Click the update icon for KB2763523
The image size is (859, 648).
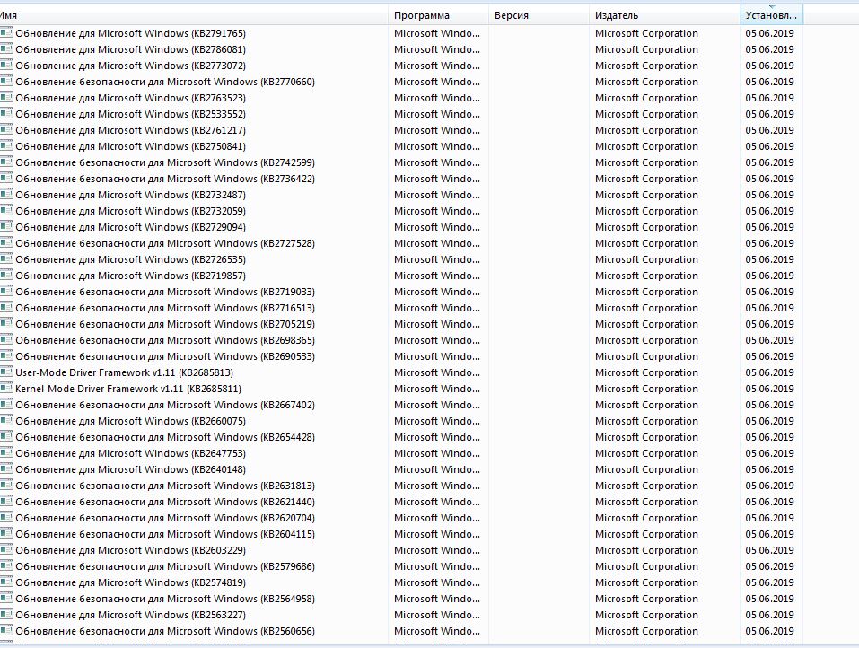pyautogui.click(x=6, y=98)
